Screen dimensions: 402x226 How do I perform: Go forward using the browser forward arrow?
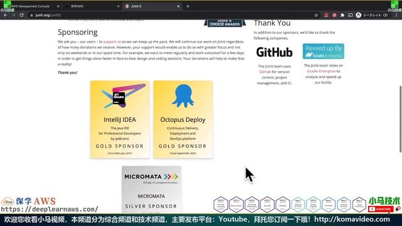tap(13, 15)
